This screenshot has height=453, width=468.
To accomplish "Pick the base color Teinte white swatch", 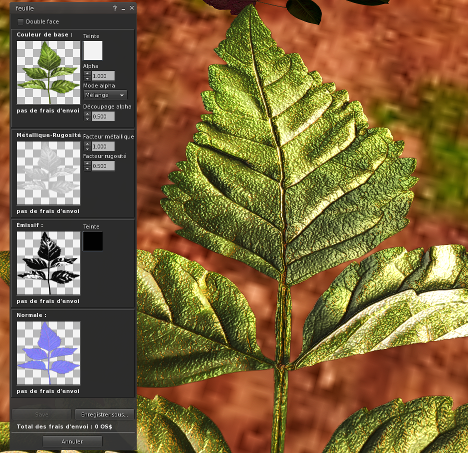I will (93, 50).
